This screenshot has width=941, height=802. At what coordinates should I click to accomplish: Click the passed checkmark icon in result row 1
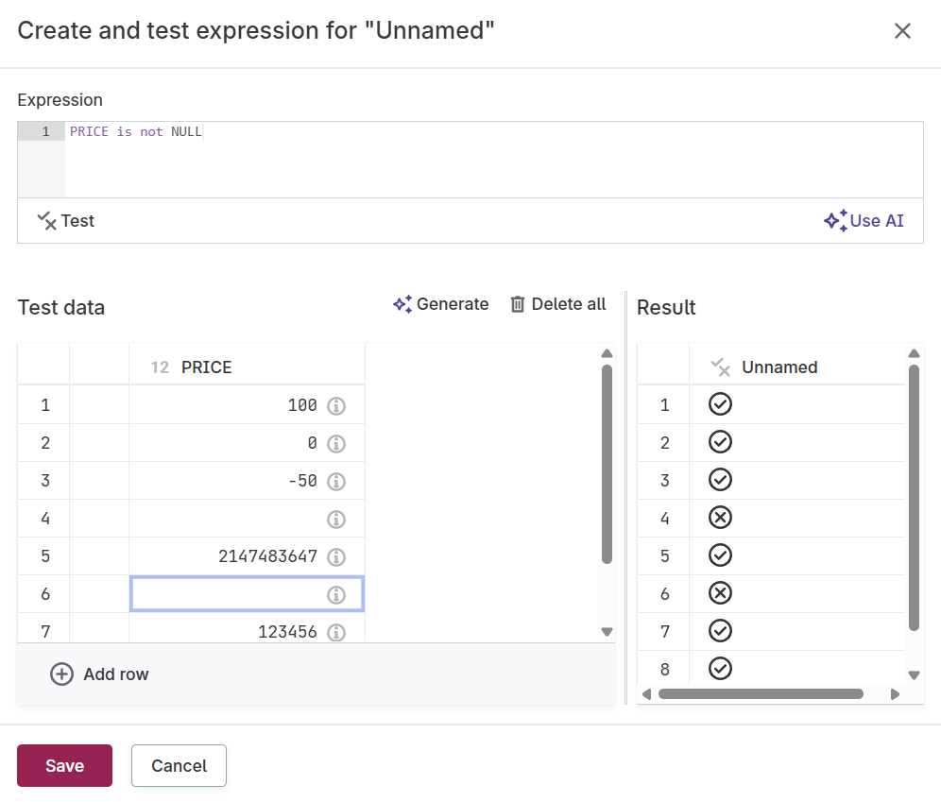[x=719, y=404]
